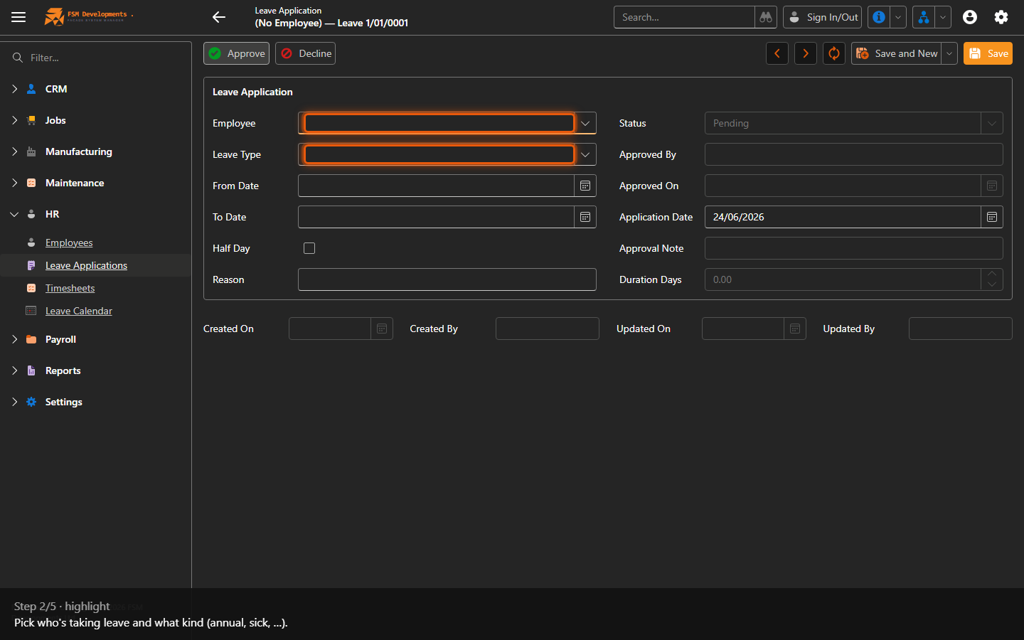
Task: Click the Created By field
Action: pos(548,329)
